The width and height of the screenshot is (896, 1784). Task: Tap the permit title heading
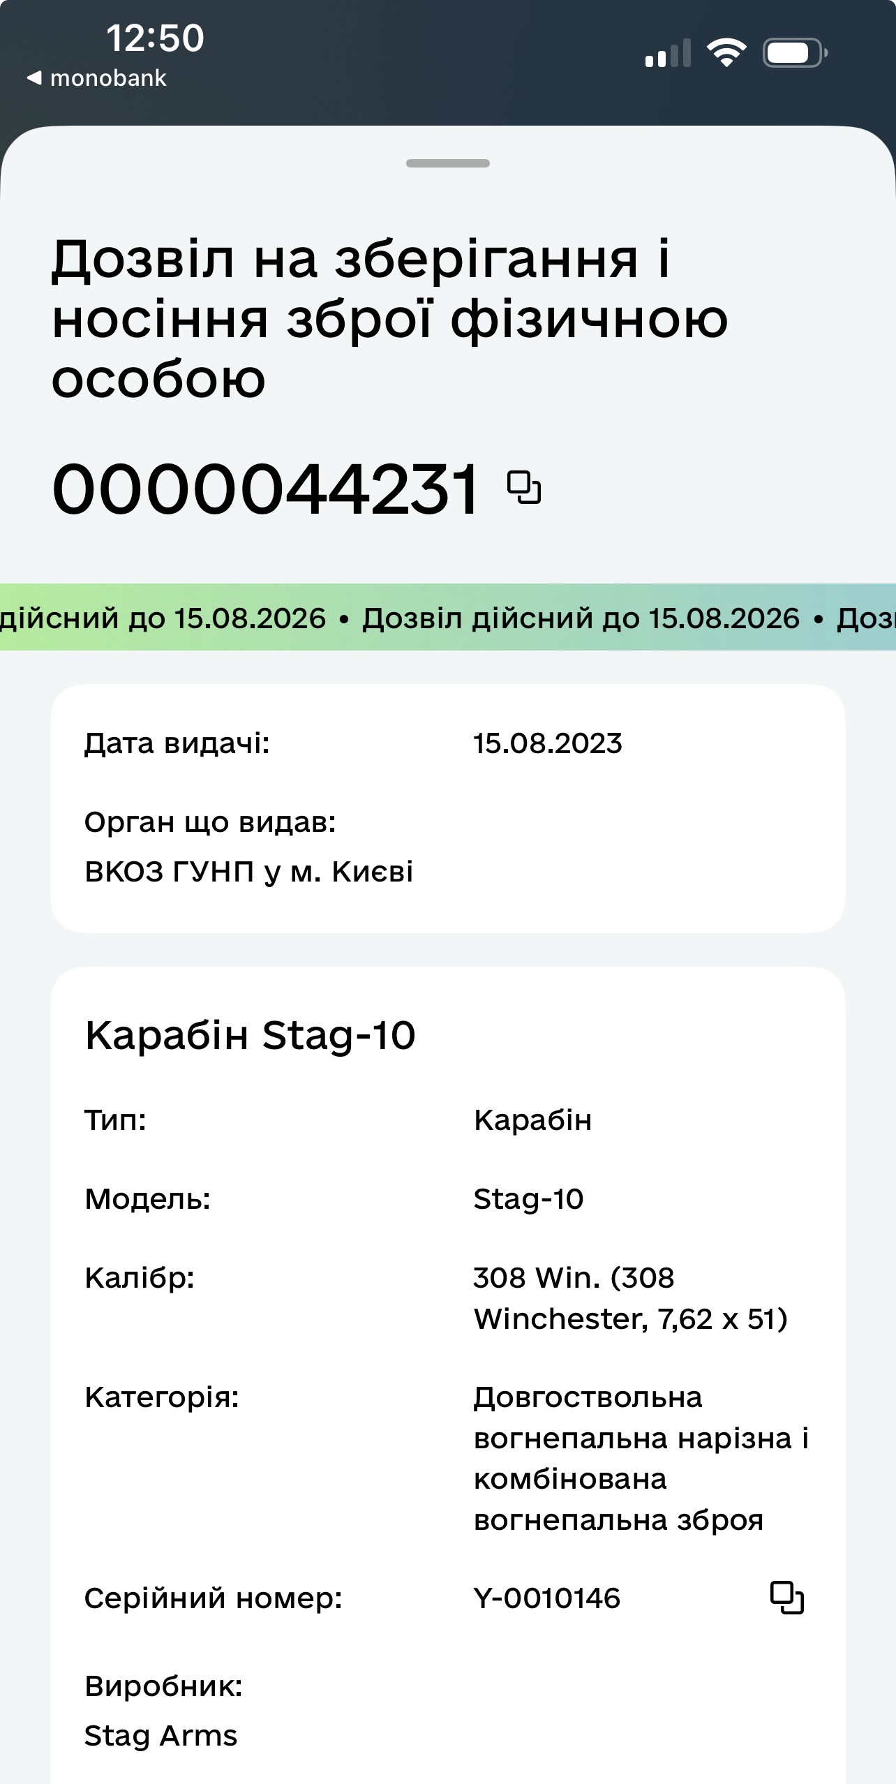389,318
